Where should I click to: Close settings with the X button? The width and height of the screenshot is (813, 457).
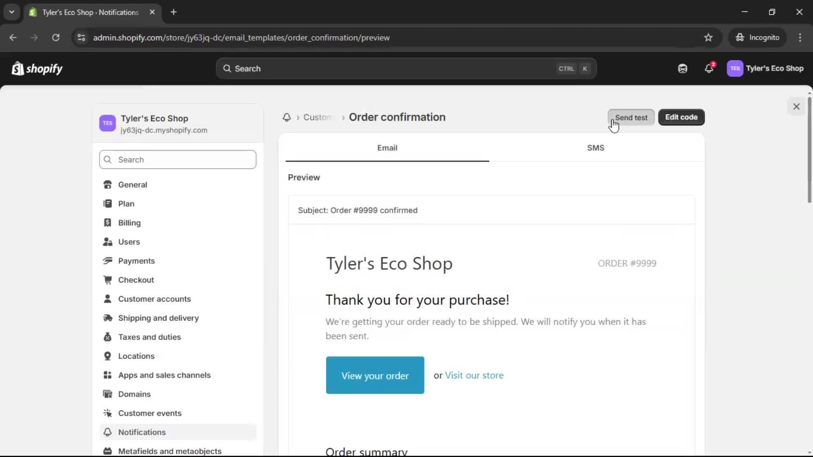coord(796,107)
